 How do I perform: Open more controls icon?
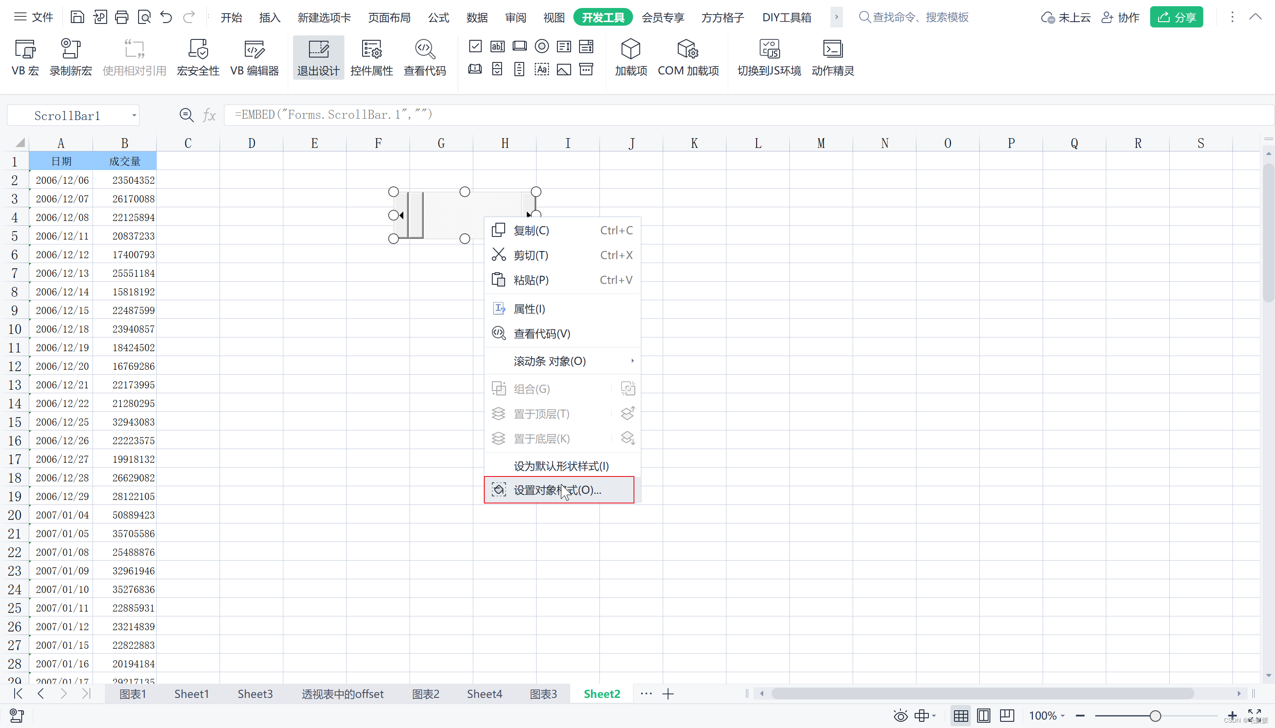pos(586,69)
